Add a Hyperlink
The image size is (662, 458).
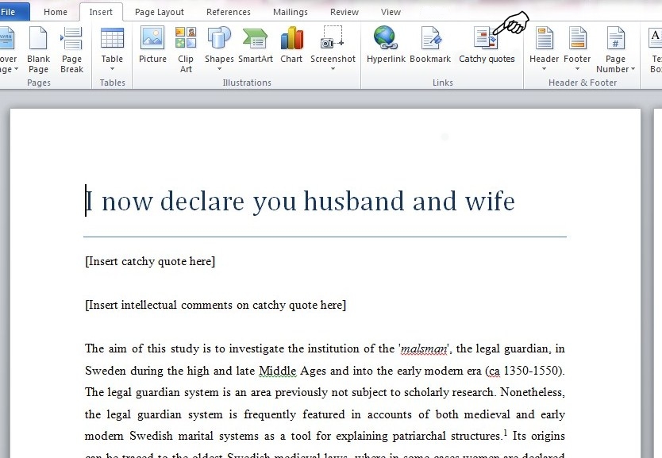386,44
